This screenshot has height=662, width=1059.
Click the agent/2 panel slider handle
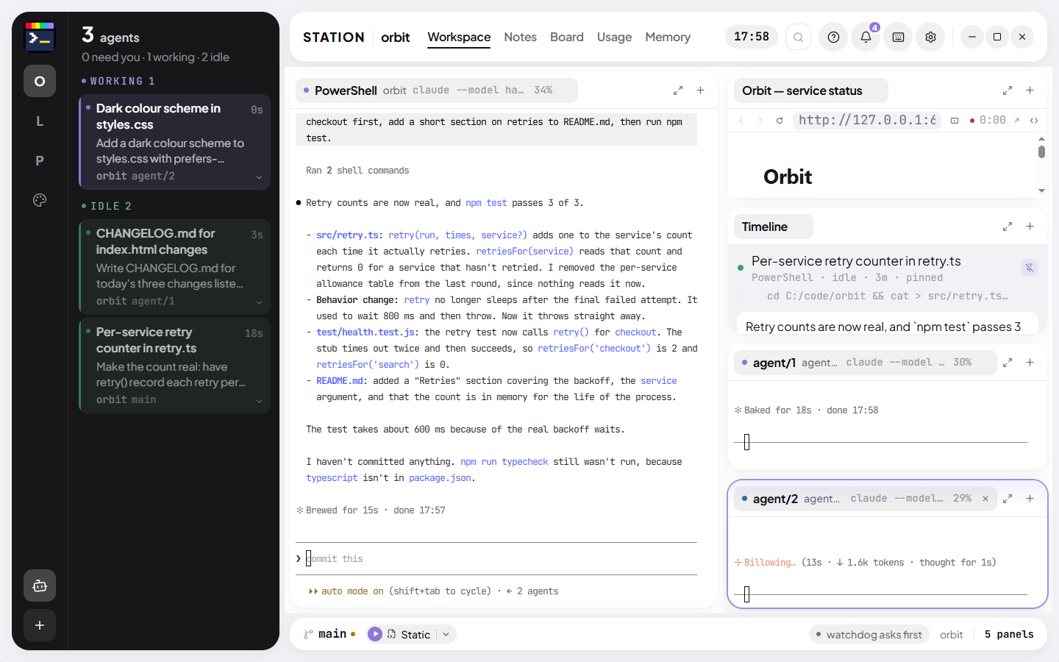coord(746,594)
